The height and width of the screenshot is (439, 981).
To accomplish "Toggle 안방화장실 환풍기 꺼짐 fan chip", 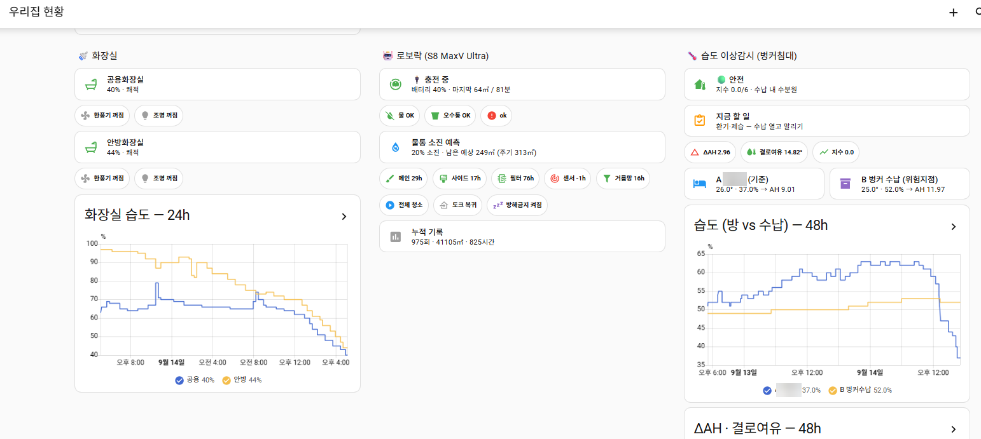I will tap(102, 179).
